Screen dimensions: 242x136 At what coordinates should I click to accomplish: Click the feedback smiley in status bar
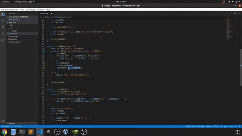(x=235, y=126)
